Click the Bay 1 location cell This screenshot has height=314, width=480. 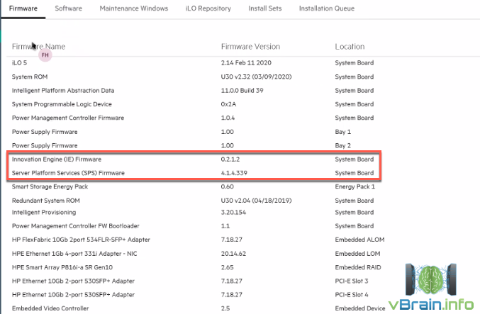click(343, 132)
